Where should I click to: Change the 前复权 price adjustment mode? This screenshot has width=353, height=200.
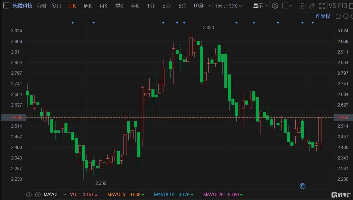click(x=323, y=16)
